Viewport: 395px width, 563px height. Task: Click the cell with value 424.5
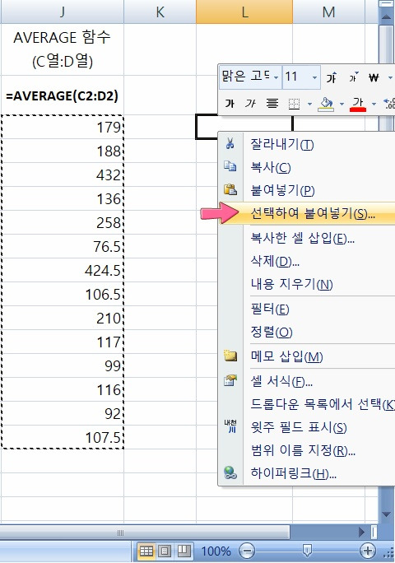point(63,270)
